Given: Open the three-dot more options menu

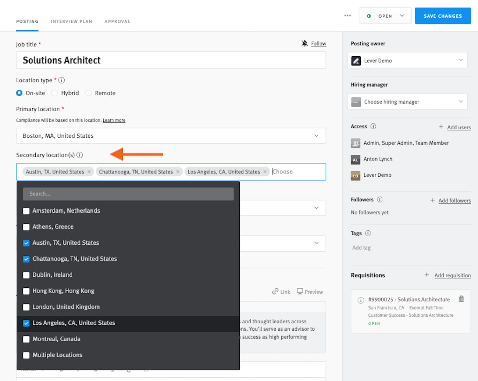Looking at the screenshot, I should point(347,16).
